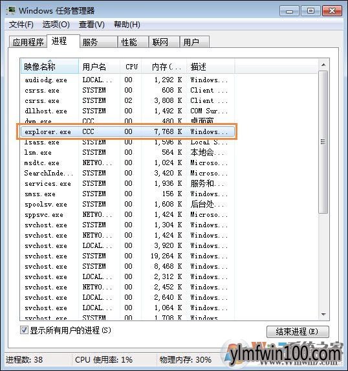
Task: Select the lsm.exe process row
Action: [127, 152]
